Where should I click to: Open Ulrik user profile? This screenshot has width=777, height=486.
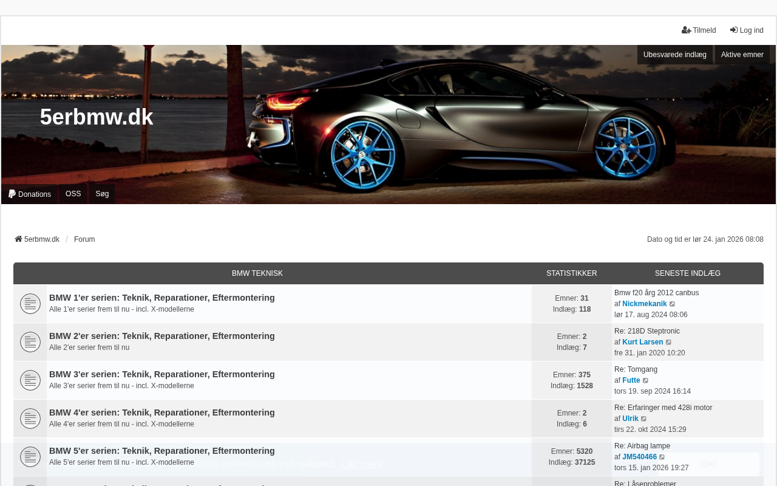630,419
